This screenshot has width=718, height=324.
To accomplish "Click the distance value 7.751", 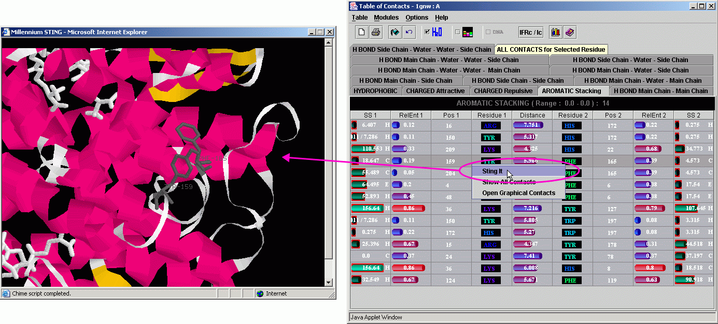I will pos(531,125).
